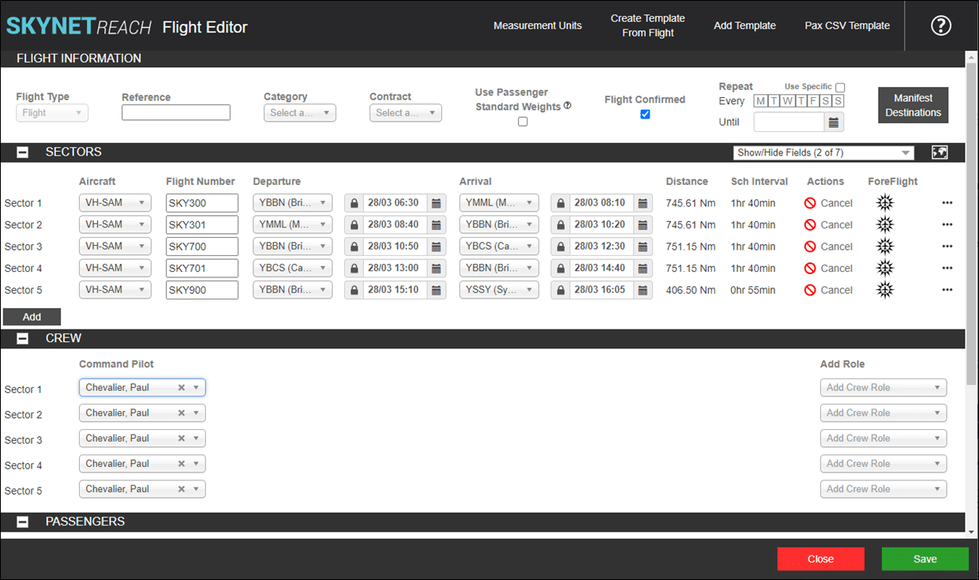Click ForeFlight icon for Sector 1
This screenshot has height=580, width=979.
pyautogui.click(x=885, y=203)
